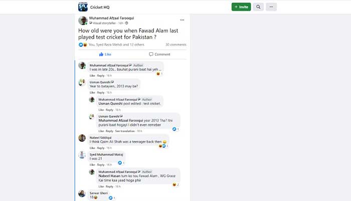Image resolution: width=351 pixels, height=201 pixels.
Task: Open the post options ellipsis menu
Action: click(x=182, y=20)
